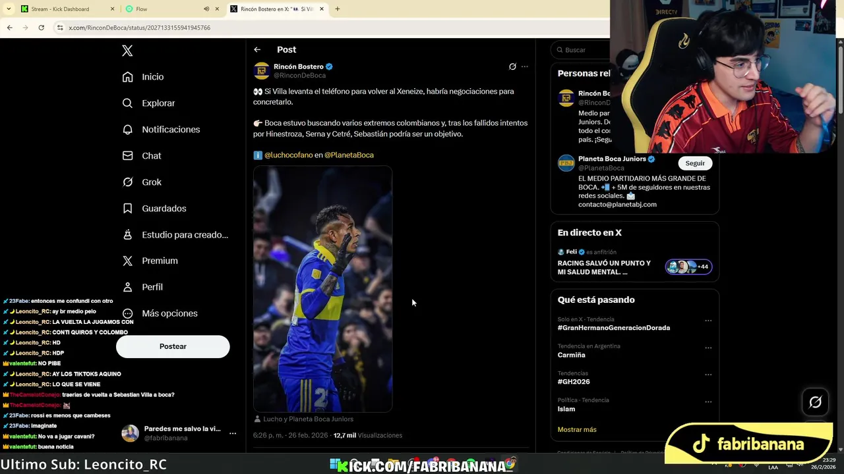Open Grok icon in sidebar
Image resolution: width=844 pixels, height=474 pixels.
click(128, 182)
